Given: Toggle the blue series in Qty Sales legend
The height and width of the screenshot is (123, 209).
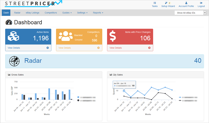Looking at the screenshot, I should 180,97.
